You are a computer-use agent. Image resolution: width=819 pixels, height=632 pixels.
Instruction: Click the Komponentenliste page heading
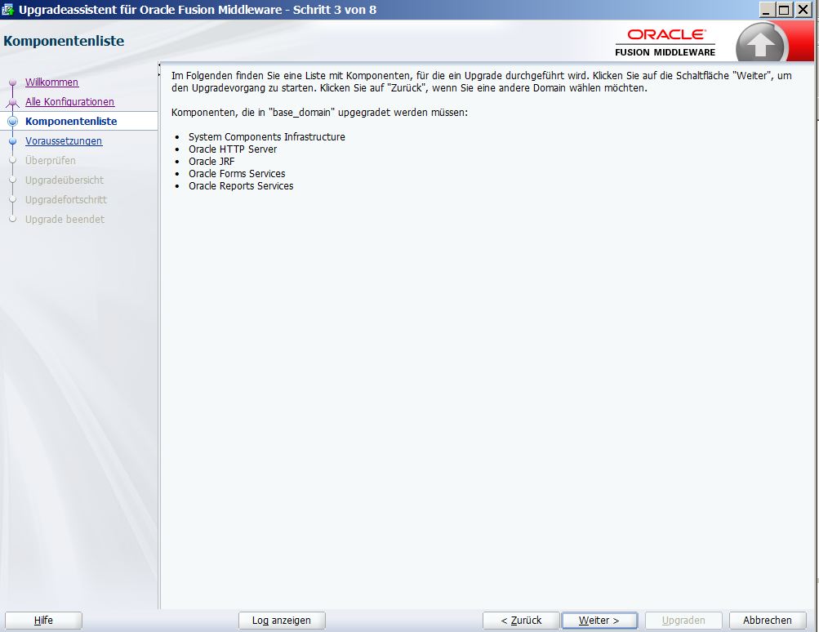coord(64,41)
